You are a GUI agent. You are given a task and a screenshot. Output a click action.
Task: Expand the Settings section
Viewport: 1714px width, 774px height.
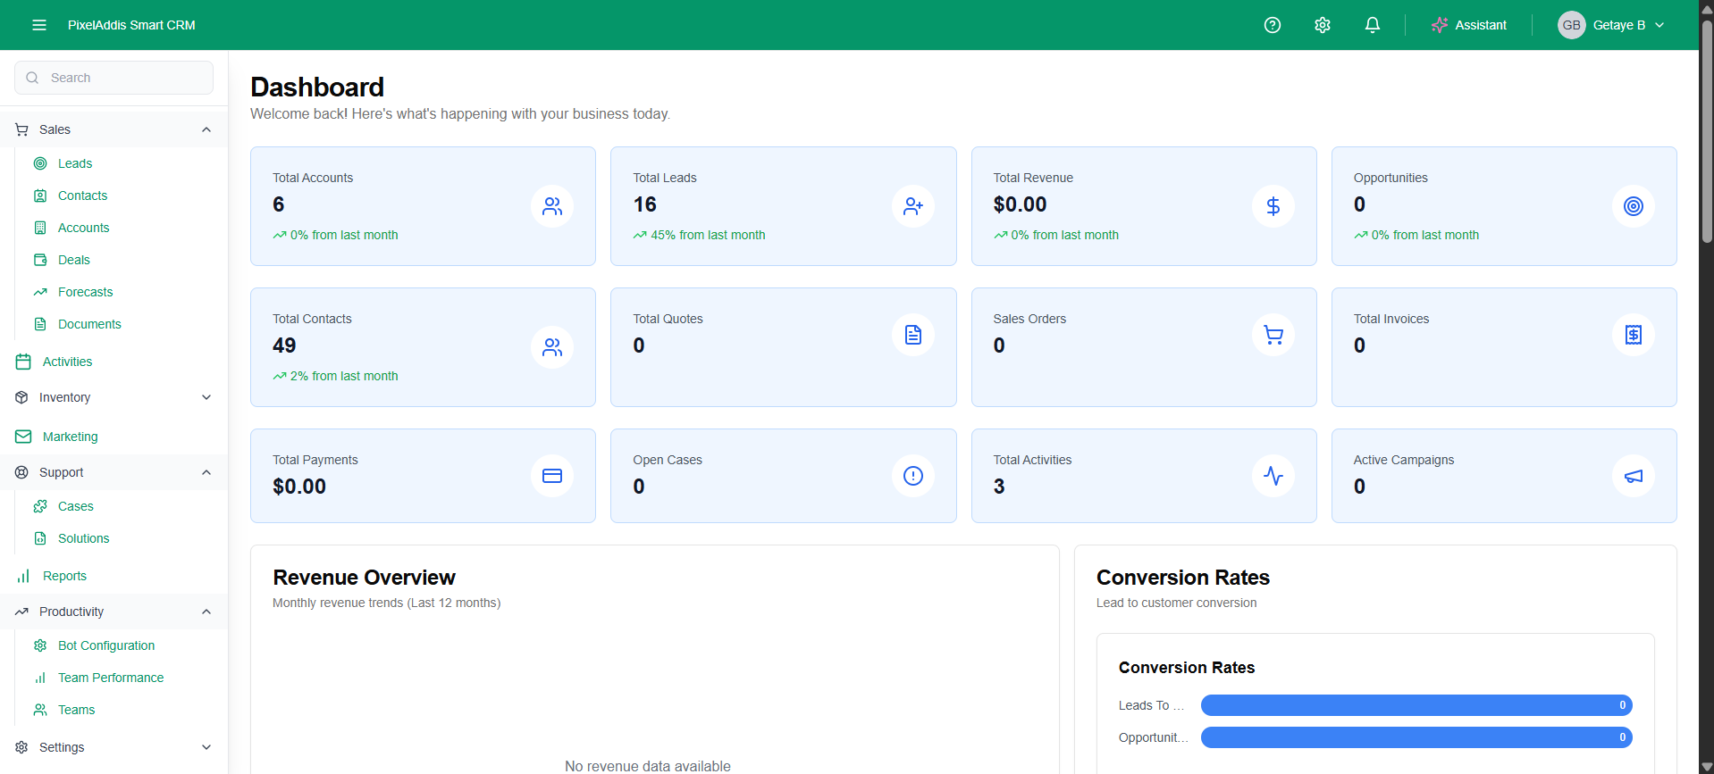[x=114, y=747]
